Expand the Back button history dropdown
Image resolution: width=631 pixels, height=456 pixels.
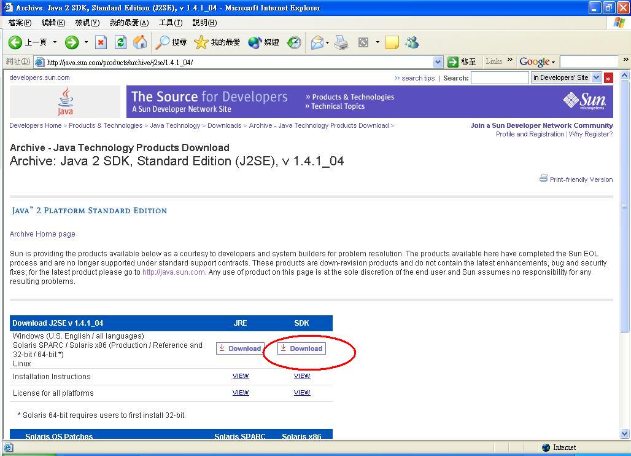point(55,42)
